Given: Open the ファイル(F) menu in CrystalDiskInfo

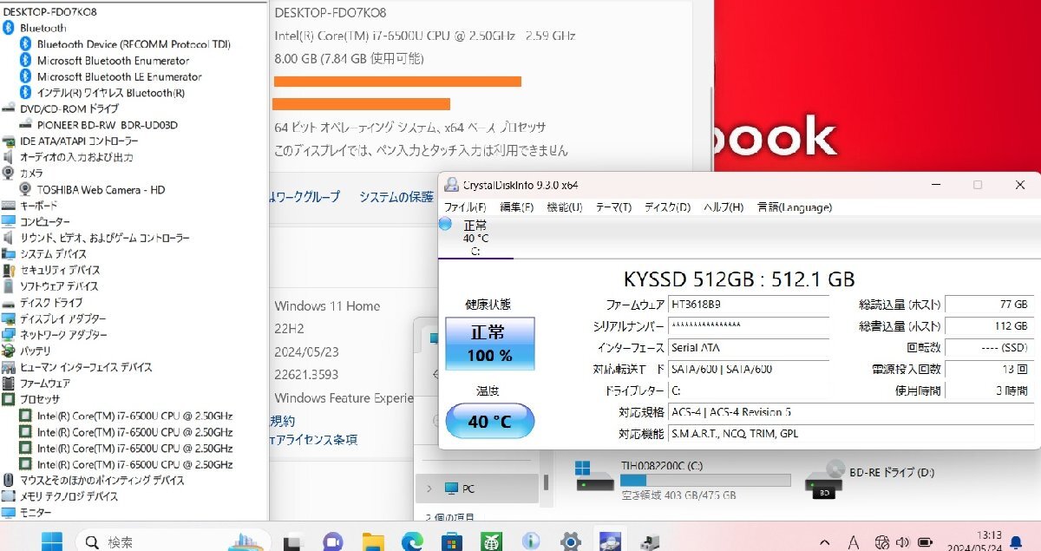Looking at the screenshot, I should tap(465, 207).
